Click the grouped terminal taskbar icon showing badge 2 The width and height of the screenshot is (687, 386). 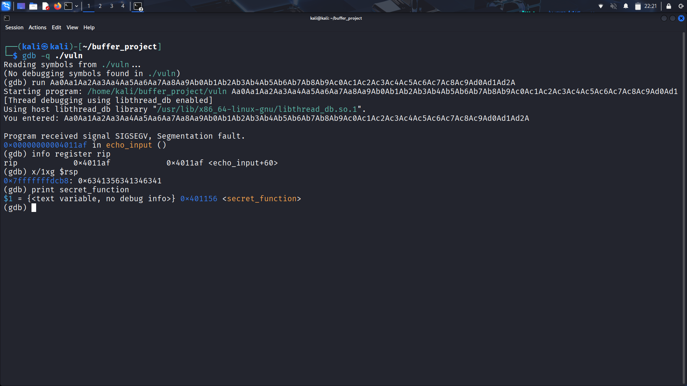[137, 6]
